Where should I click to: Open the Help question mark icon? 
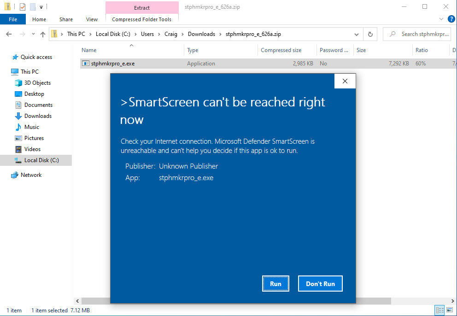click(x=451, y=19)
